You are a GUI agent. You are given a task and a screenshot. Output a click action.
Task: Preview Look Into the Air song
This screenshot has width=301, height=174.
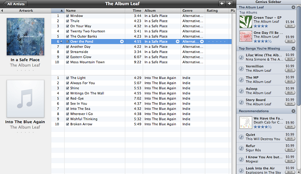click(x=241, y=170)
